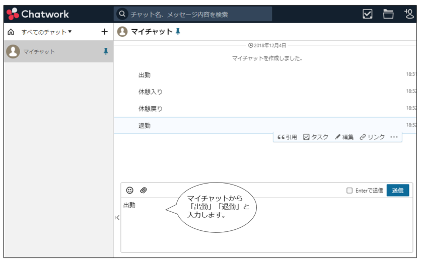Image resolution: width=421 pixels, height=262 pixels.
Task: Open the more options ellipsis menu
Action: [x=394, y=137]
